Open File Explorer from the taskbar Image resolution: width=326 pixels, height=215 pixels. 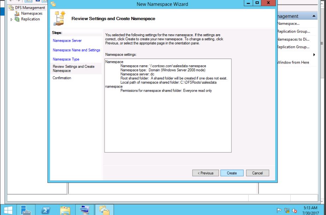click(x=65, y=210)
